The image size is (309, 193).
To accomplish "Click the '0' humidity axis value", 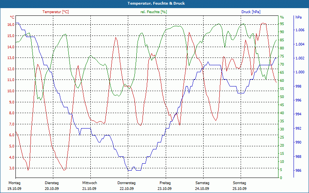I will (281, 178).
